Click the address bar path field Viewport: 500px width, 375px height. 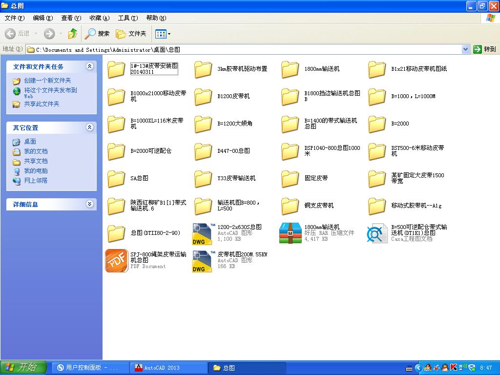244,49
